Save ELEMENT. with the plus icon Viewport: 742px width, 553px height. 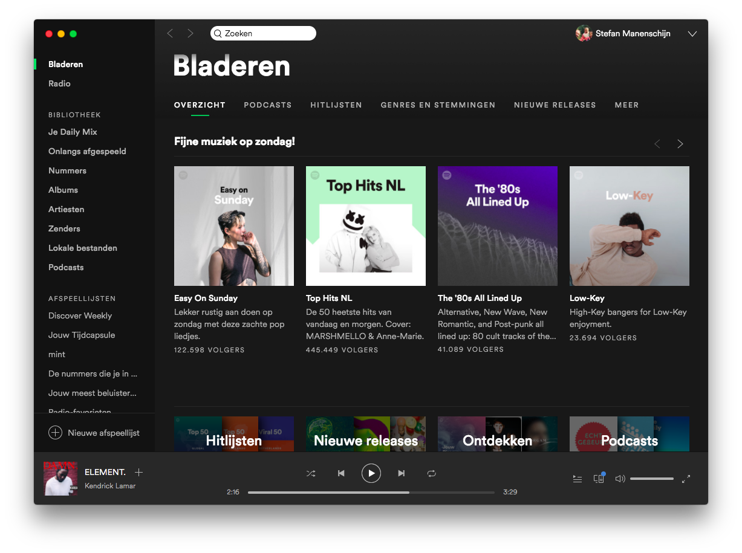click(x=138, y=472)
